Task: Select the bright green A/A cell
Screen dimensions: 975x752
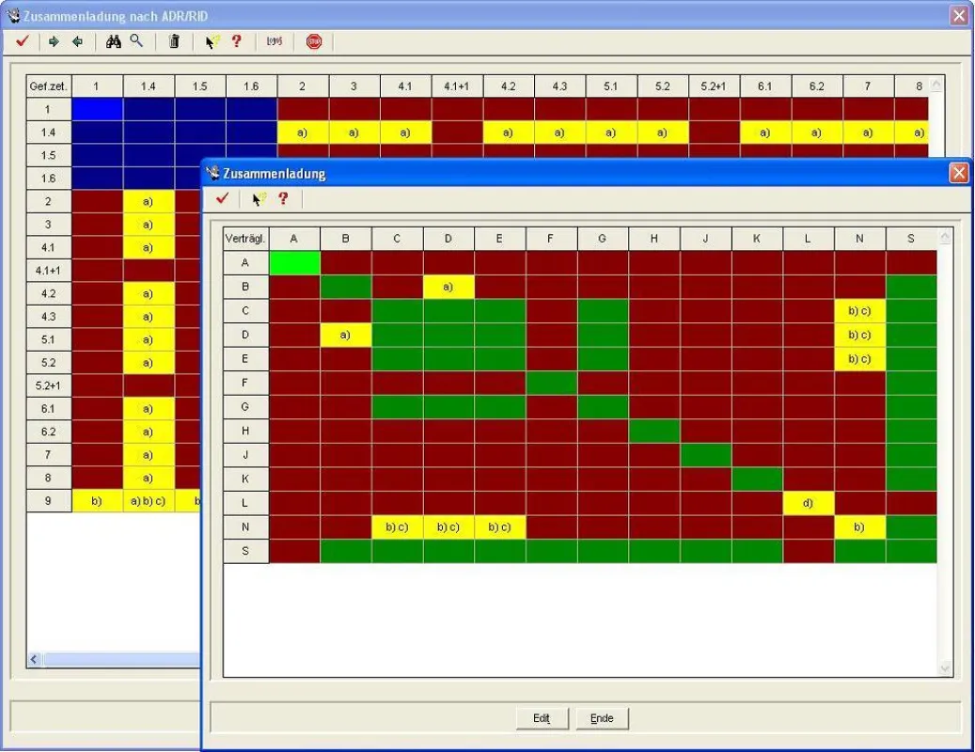Action: tap(294, 262)
